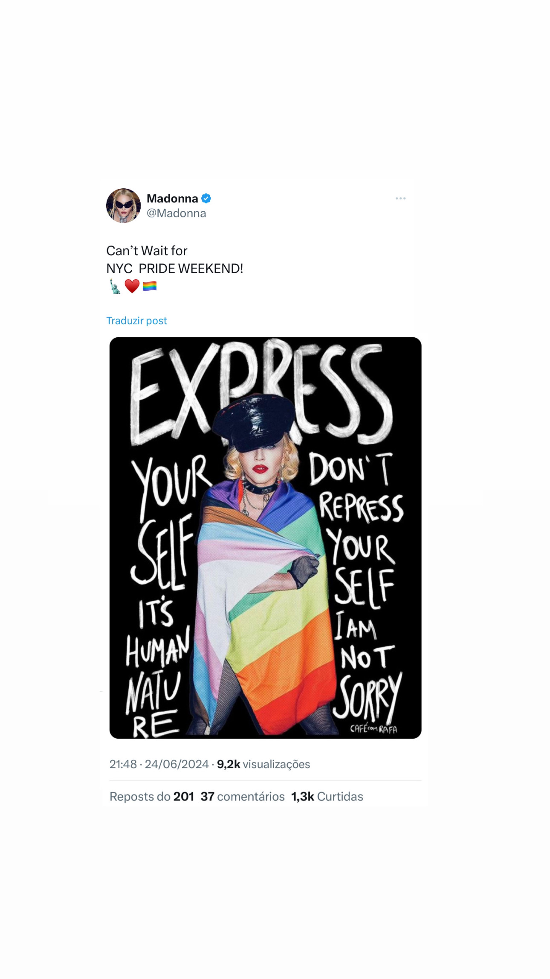Click the NYC PRIDE WEEKEND! text line
Image resolution: width=550 pixels, height=979 pixels.
pos(175,269)
